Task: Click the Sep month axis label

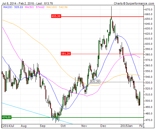Action: 43,126
